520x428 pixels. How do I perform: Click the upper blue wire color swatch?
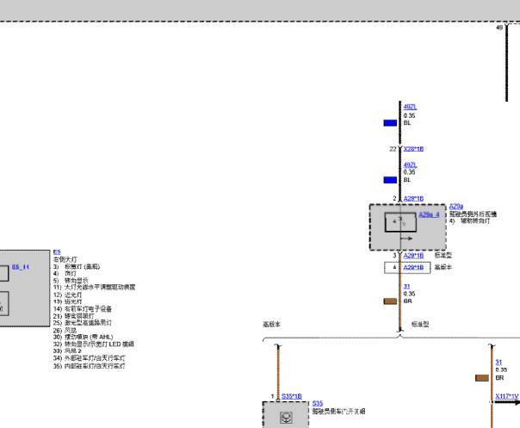[390, 123]
